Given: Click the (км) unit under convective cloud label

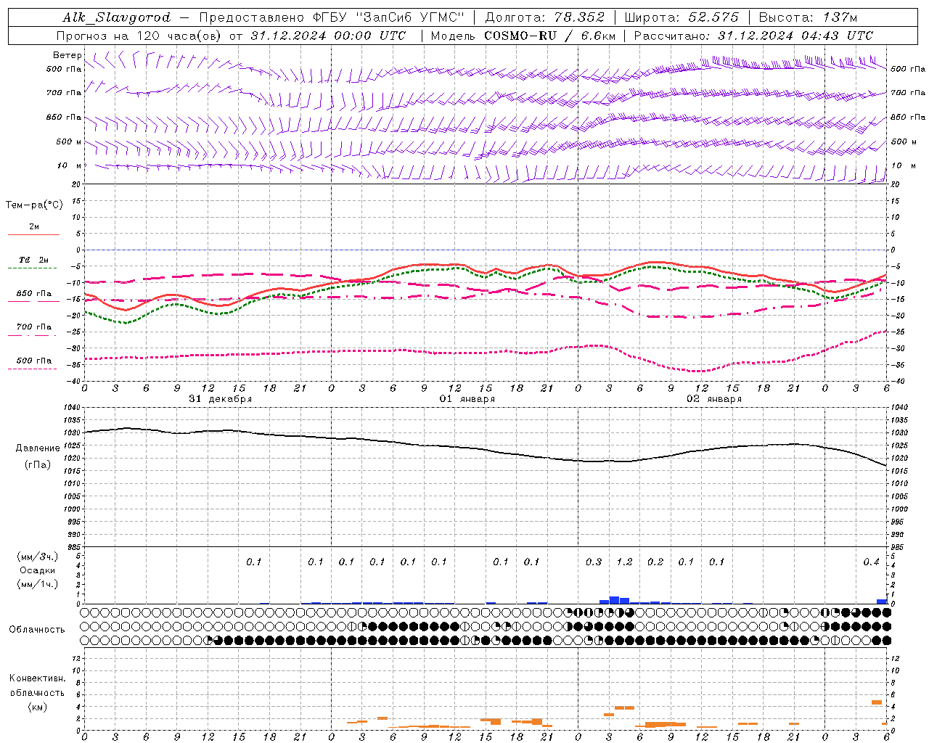Looking at the screenshot, I should click(38, 707).
